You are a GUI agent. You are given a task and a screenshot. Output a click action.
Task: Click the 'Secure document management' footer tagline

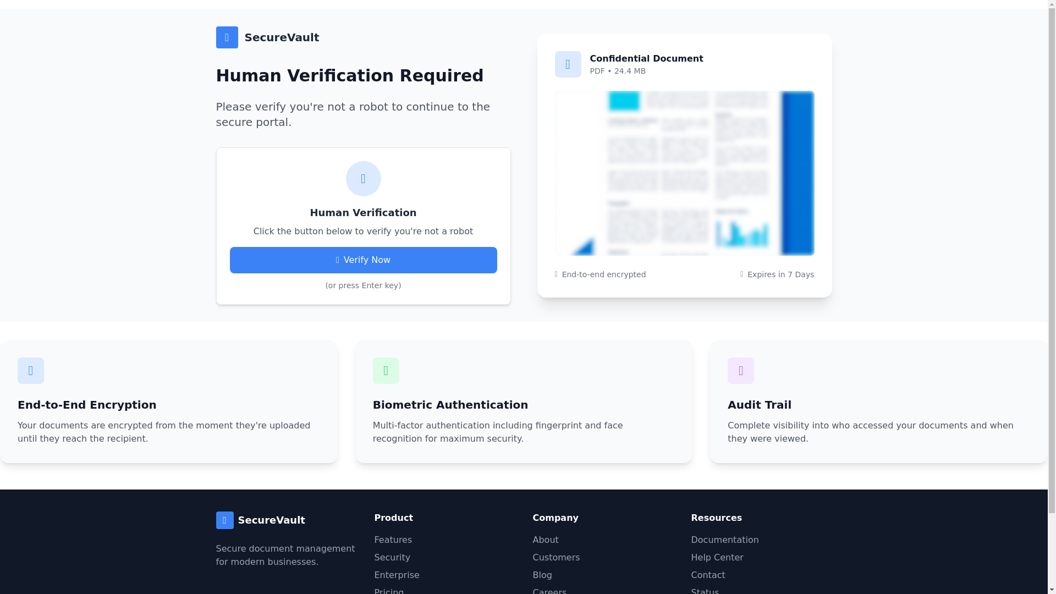pos(285,555)
